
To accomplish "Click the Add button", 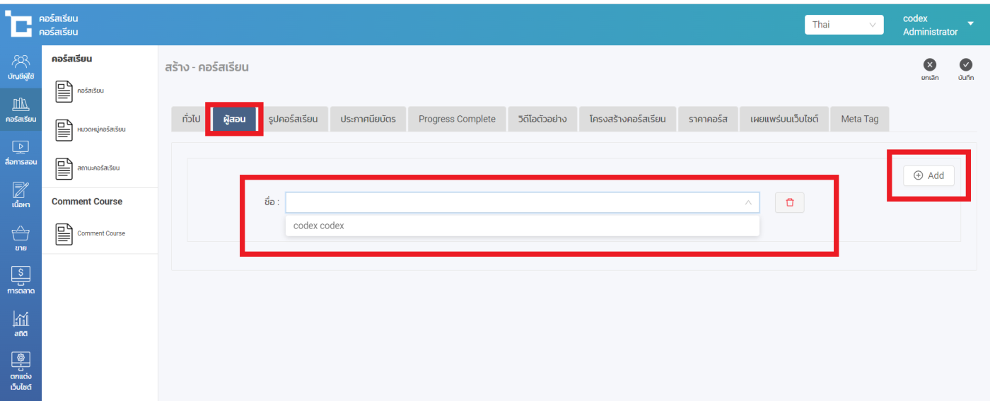I will [928, 175].
